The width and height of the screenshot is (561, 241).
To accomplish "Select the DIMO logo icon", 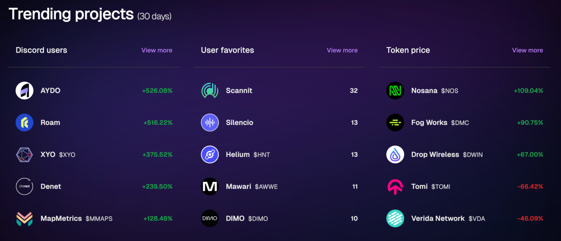I will (210, 218).
